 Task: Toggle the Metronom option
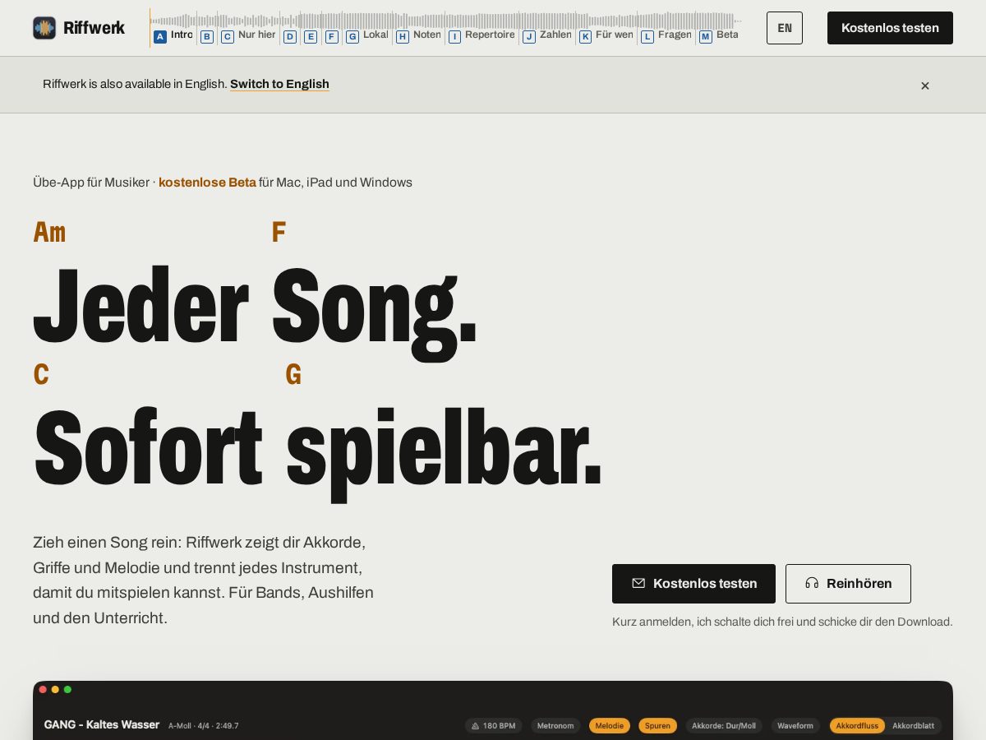[555, 726]
